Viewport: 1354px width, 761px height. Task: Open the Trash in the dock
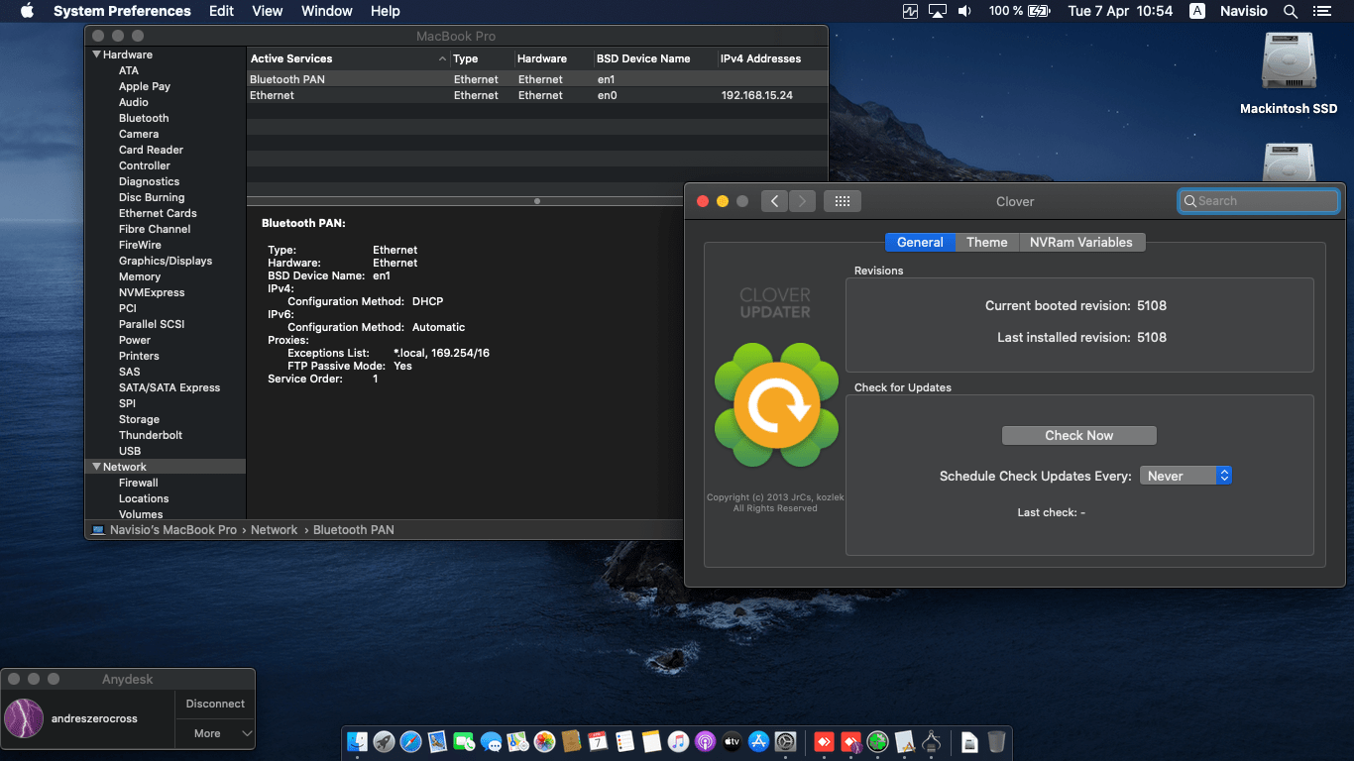[x=996, y=741]
